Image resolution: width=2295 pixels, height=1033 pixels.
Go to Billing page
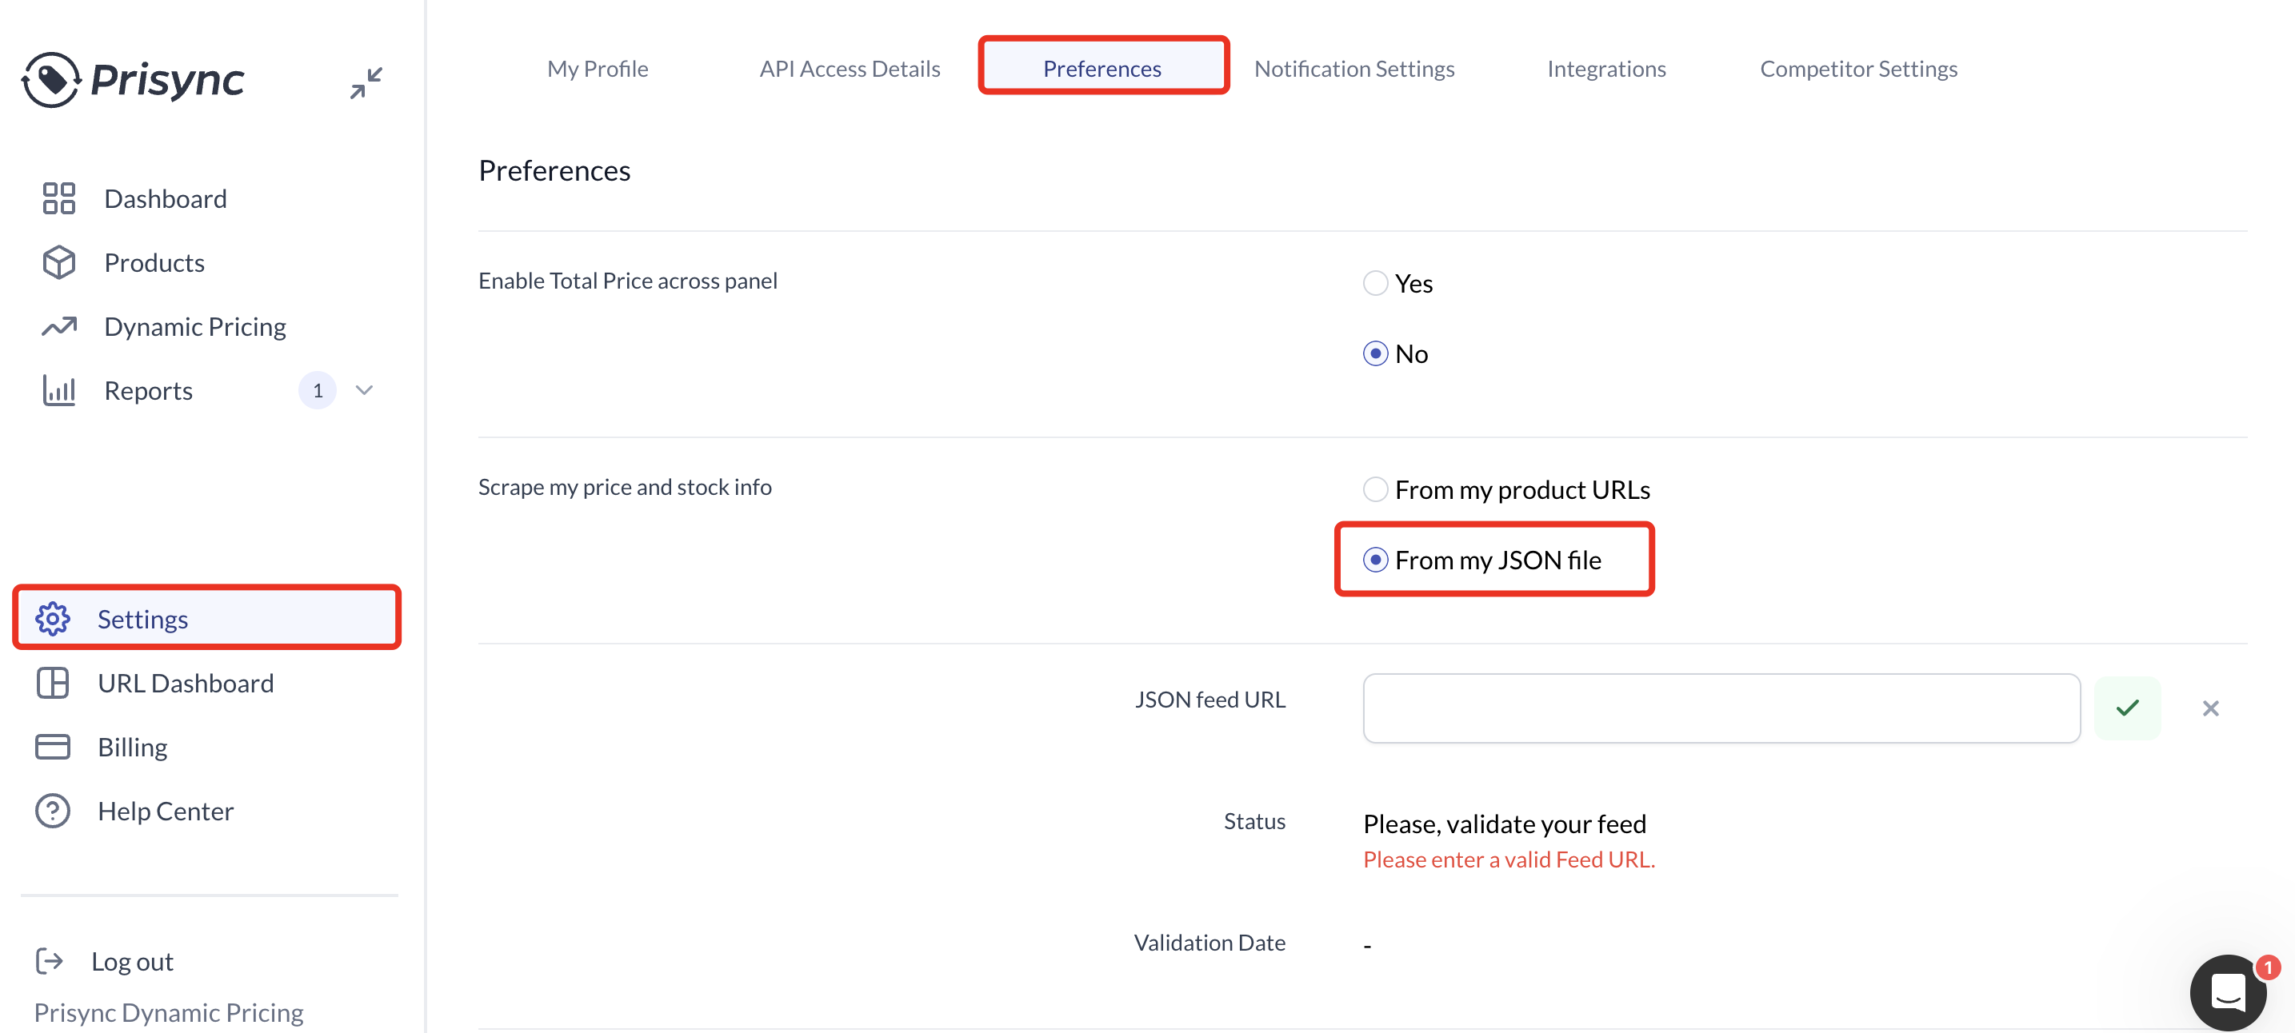[133, 747]
